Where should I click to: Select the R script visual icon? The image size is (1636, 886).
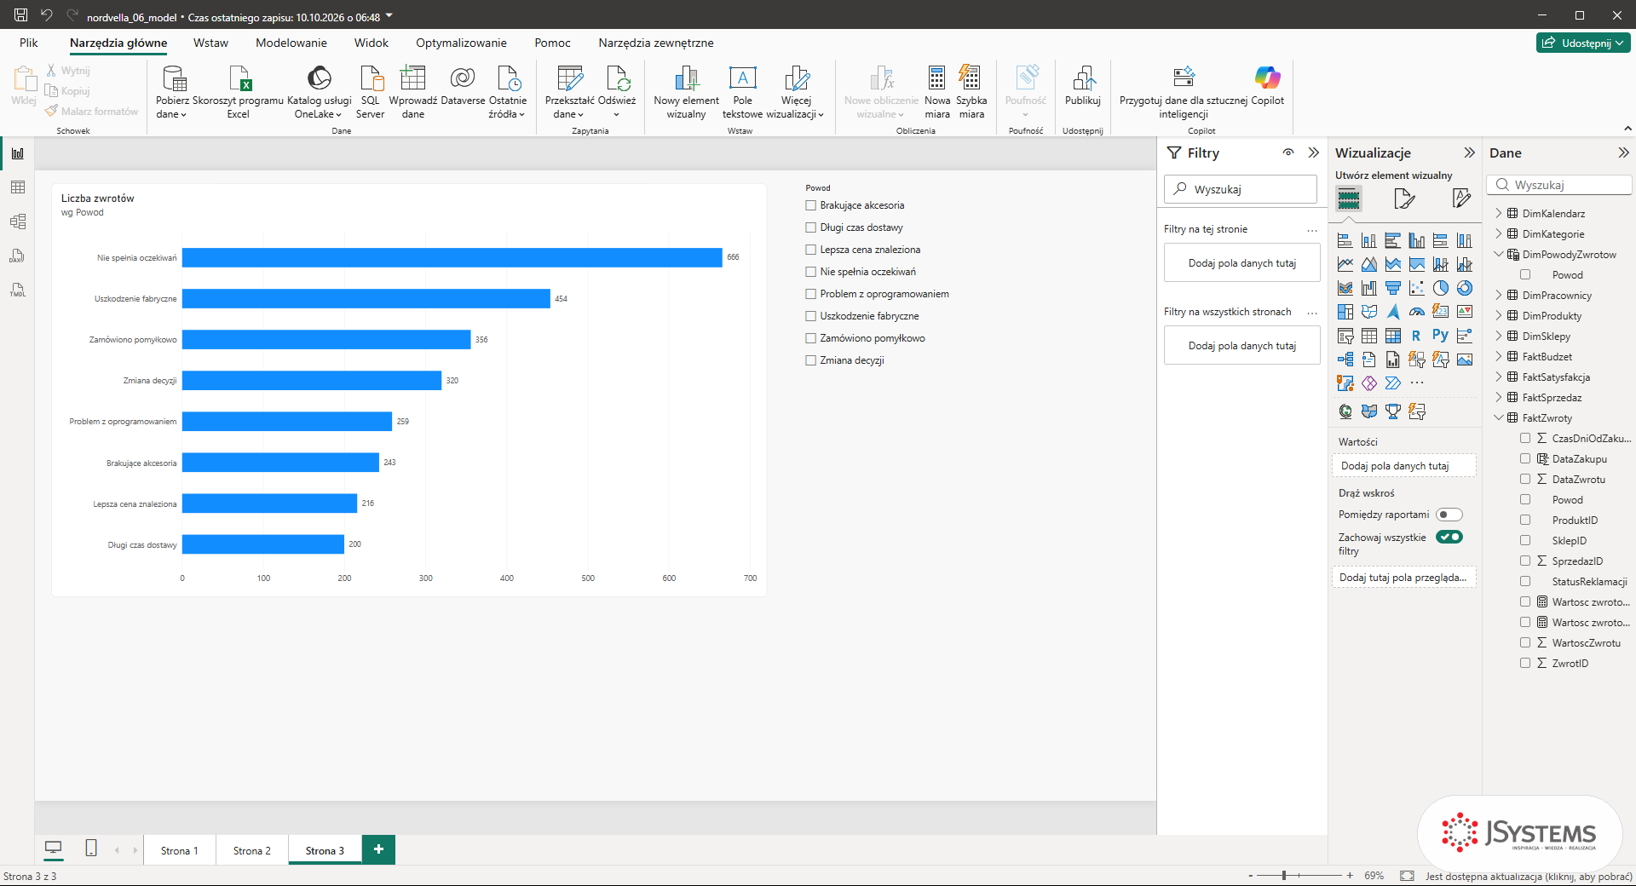coord(1416,336)
